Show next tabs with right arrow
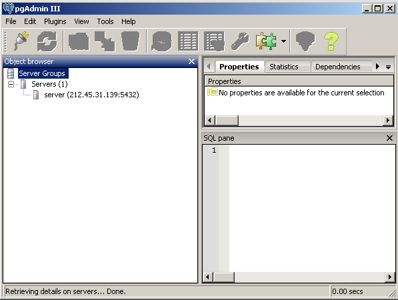Image resolution: width=398 pixels, height=300 pixels. [377, 67]
